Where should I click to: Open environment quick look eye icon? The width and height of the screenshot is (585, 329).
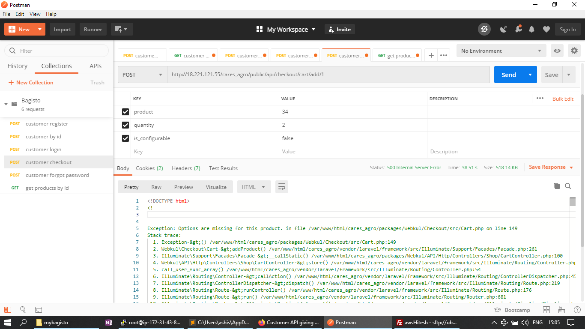[557, 51]
